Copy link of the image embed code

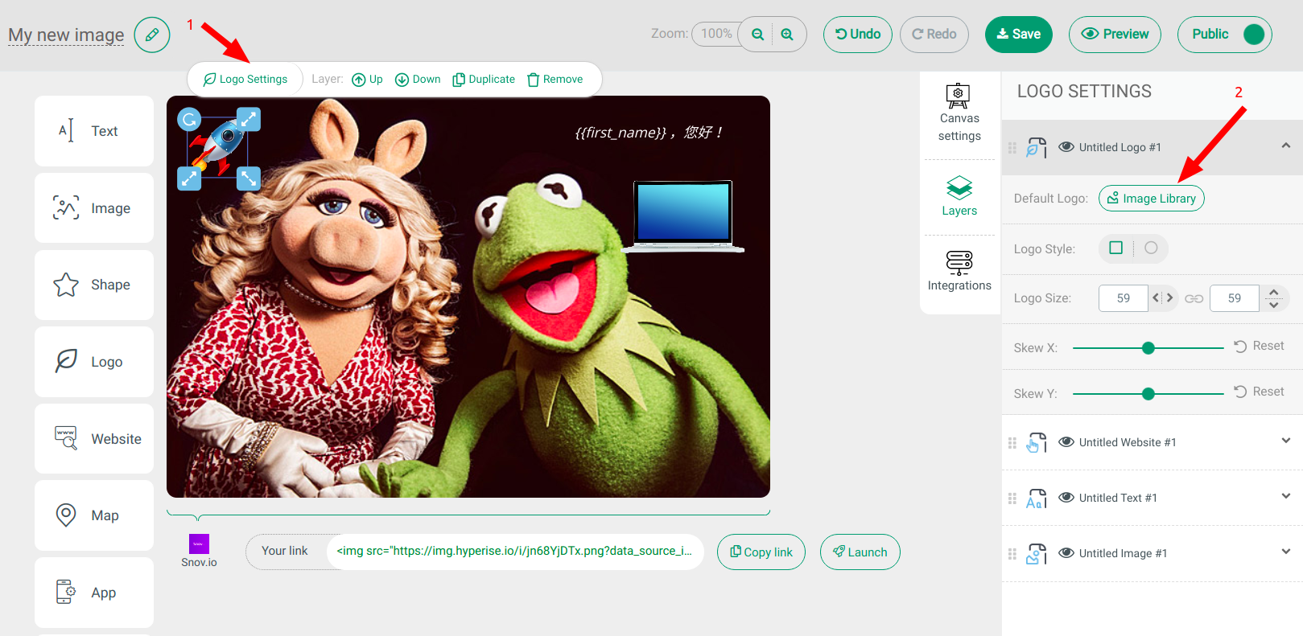(x=761, y=552)
